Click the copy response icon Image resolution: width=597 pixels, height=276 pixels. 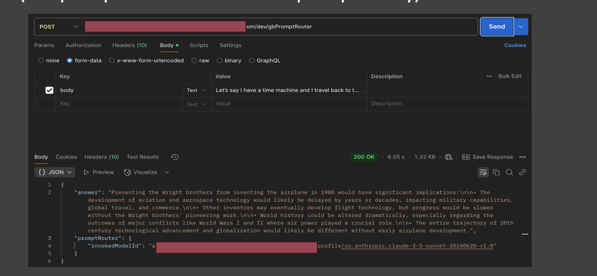coord(496,172)
